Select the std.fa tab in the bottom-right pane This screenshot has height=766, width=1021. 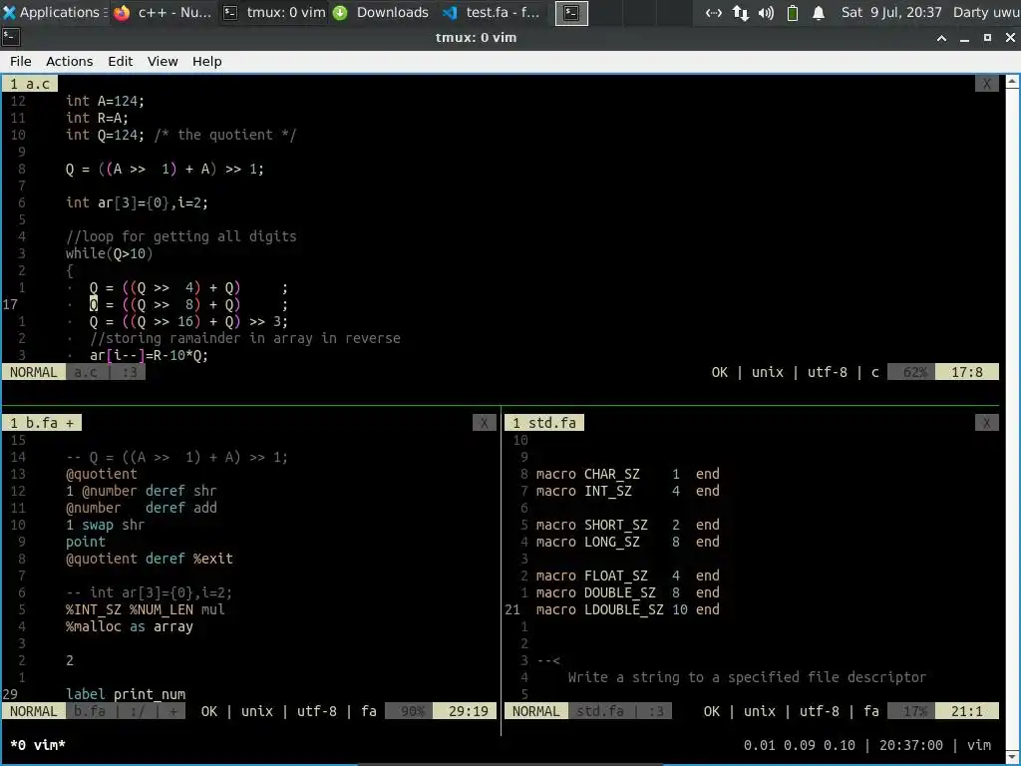[544, 423]
